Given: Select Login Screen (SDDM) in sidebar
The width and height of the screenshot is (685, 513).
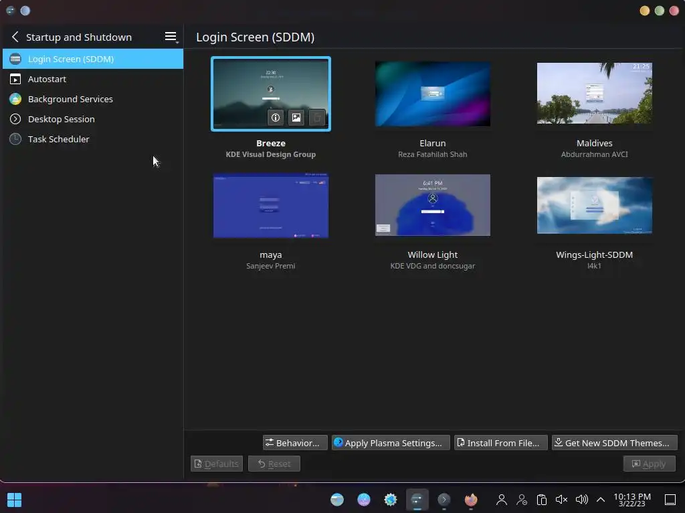Looking at the screenshot, I should click(92, 59).
